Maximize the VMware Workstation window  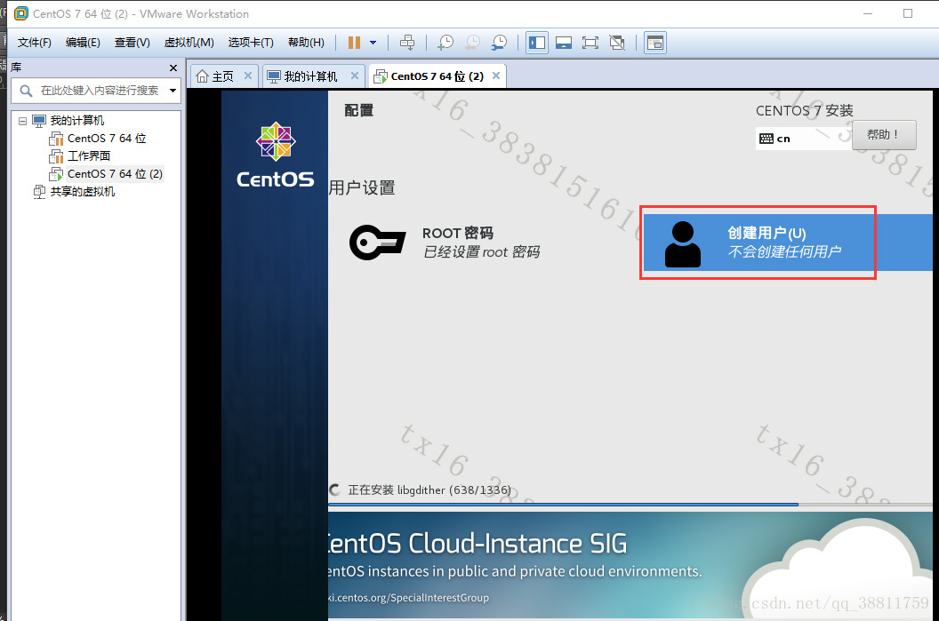(908, 13)
